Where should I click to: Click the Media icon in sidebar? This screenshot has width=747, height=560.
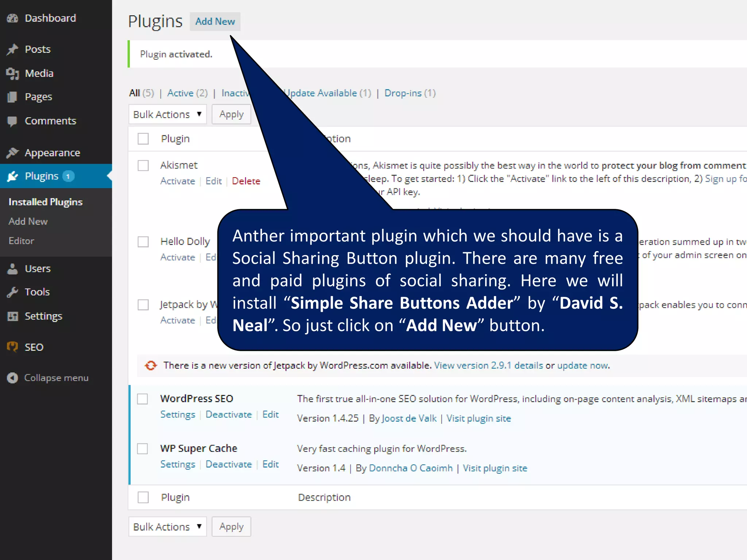click(x=12, y=73)
